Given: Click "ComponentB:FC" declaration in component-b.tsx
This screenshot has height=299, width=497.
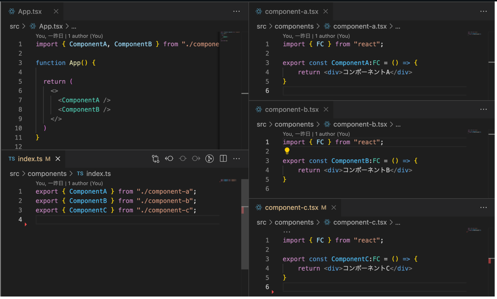Looking at the screenshot, I should 356,161.
